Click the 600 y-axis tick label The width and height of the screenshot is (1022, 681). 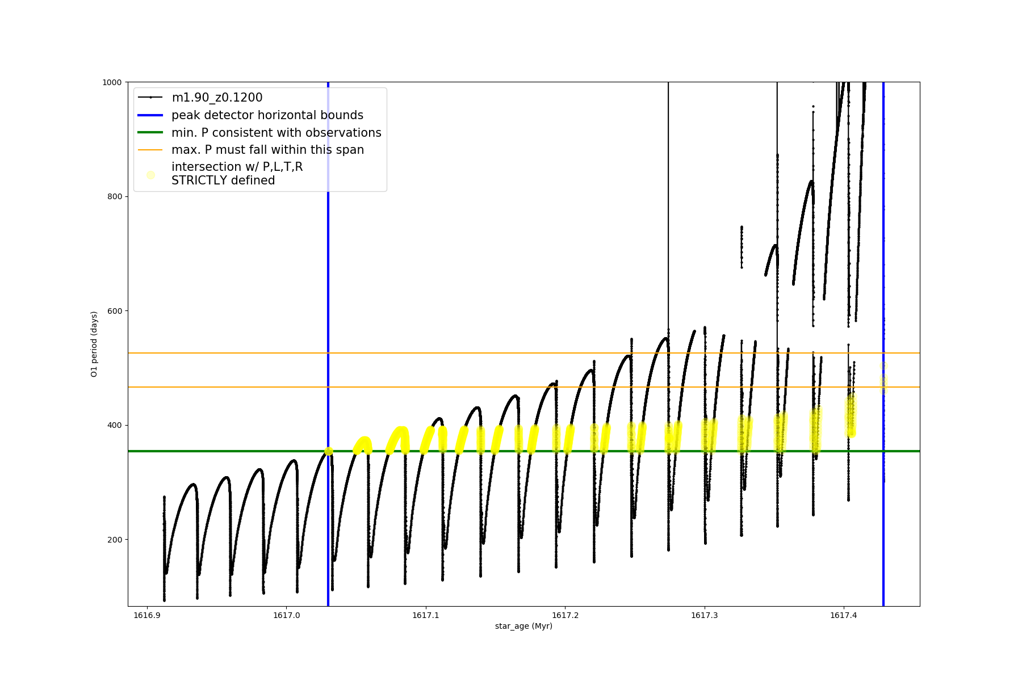click(x=115, y=311)
